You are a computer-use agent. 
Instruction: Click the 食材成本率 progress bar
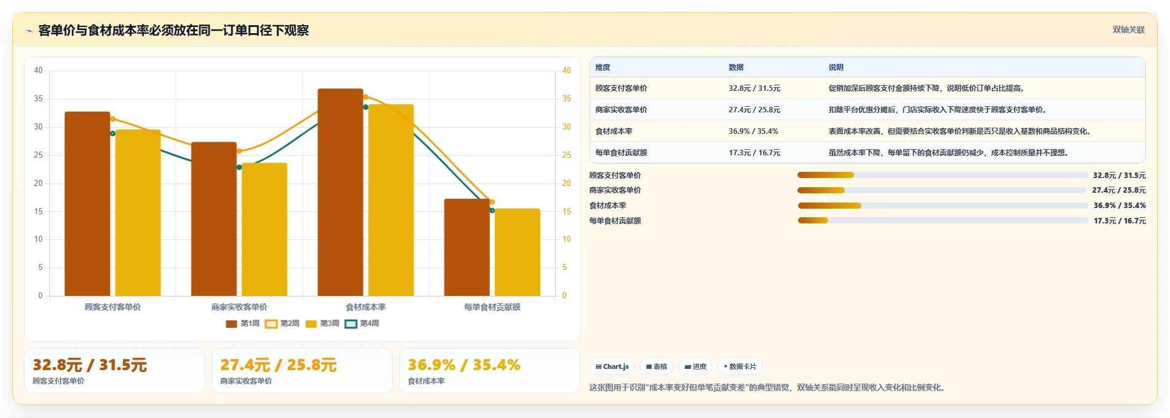943,206
